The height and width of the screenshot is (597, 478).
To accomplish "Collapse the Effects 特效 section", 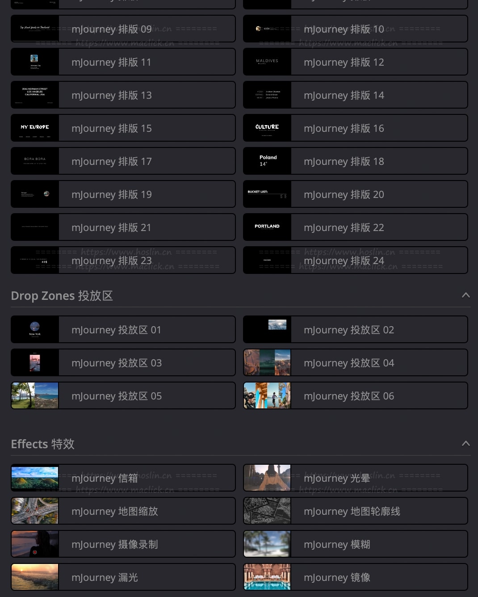I will 465,443.
